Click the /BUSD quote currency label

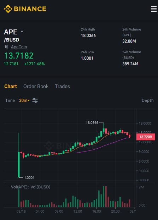pos(12,40)
